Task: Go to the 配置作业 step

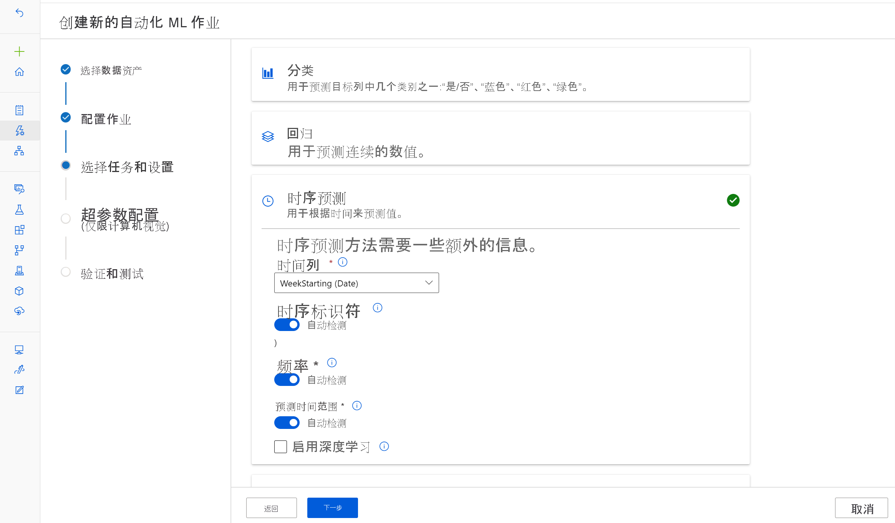Action: (106, 119)
